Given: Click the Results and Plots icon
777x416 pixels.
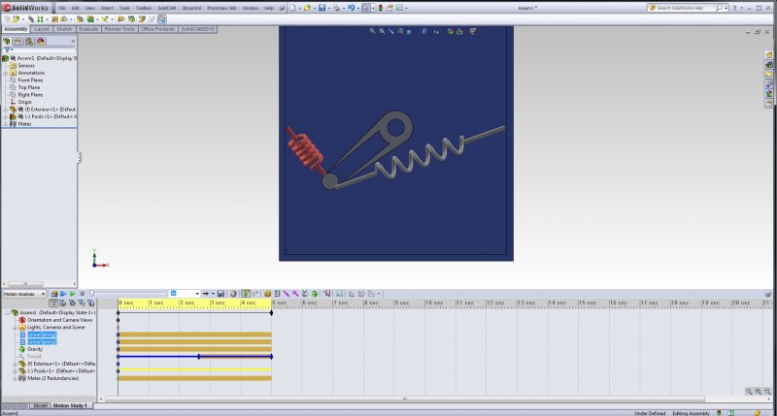Looking at the screenshot, I should (327, 294).
